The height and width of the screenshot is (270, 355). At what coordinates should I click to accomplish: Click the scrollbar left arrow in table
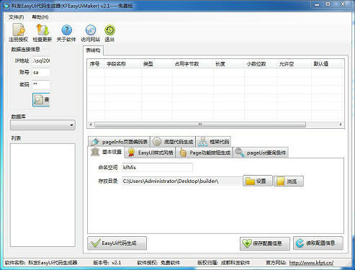point(91,125)
